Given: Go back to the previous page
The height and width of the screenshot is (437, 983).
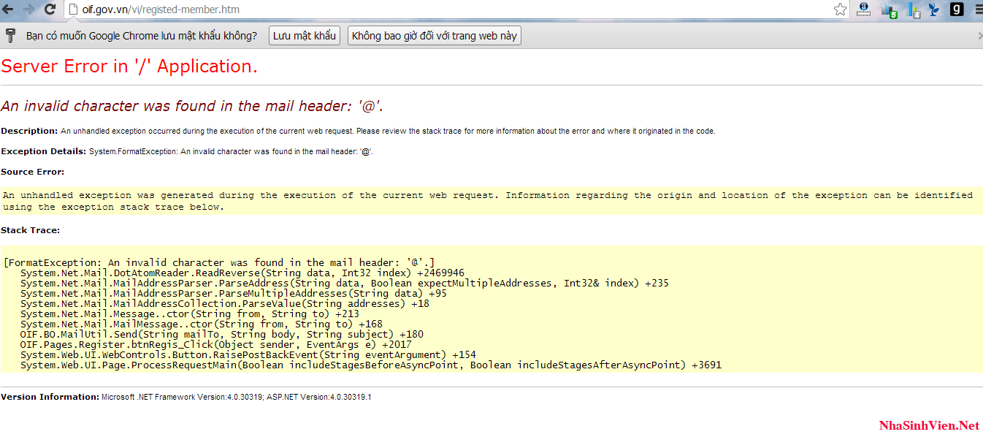Looking at the screenshot, I should click(8, 9).
